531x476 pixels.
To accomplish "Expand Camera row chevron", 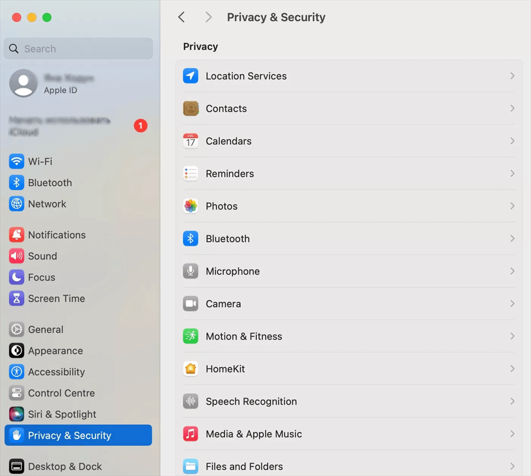I will (x=512, y=304).
